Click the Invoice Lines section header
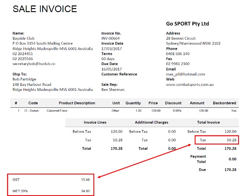247x196 pixels. click(x=95, y=122)
